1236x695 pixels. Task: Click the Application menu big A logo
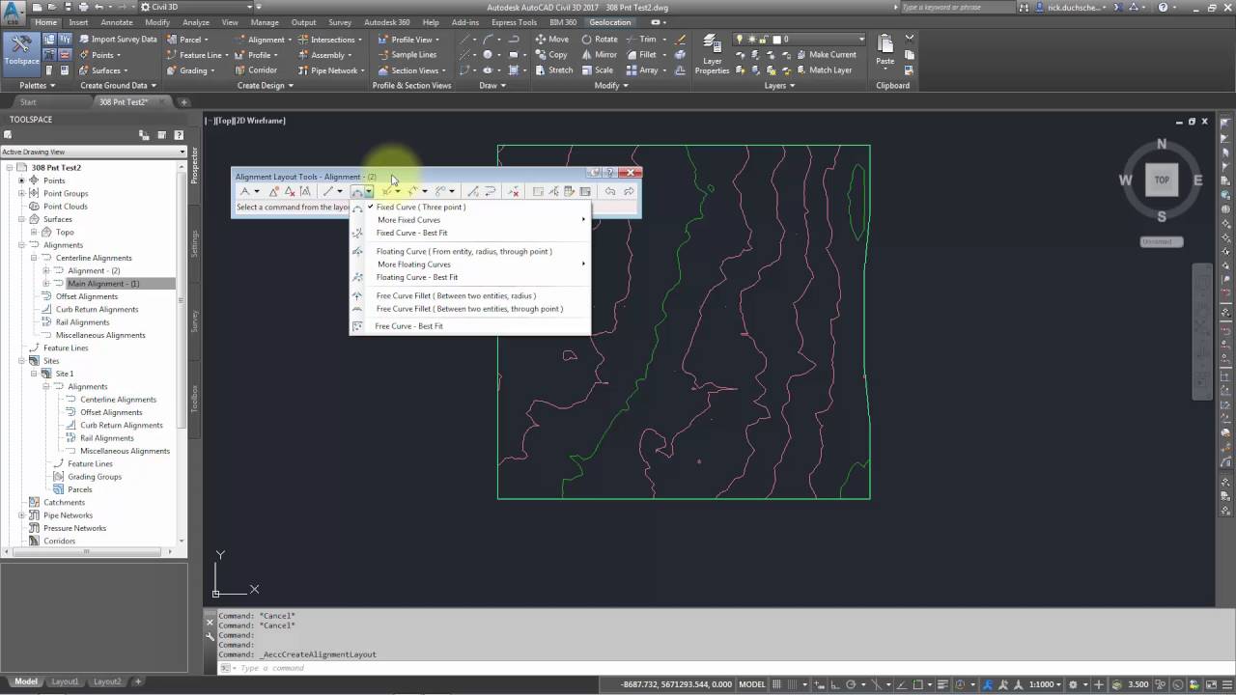tap(14, 12)
